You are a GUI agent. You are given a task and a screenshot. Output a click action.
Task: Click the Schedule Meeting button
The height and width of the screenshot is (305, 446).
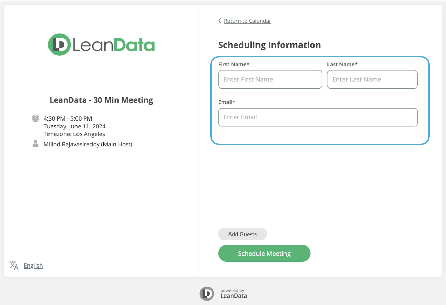pos(264,253)
